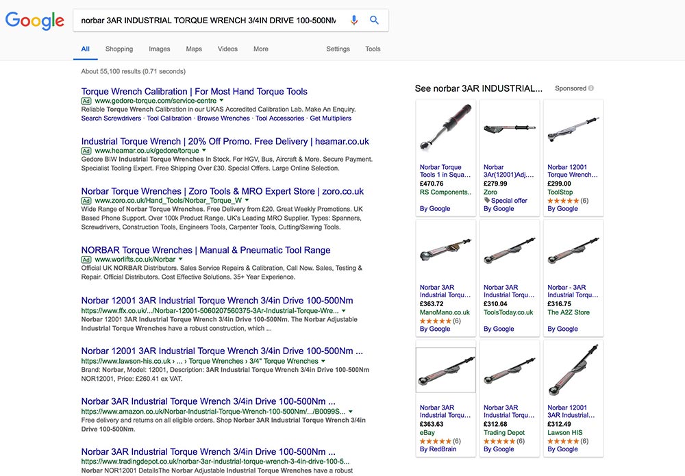Click Norbar 3Ar(12001)Adj... product title
The width and height of the screenshot is (685, 476).
pos(508,171)
